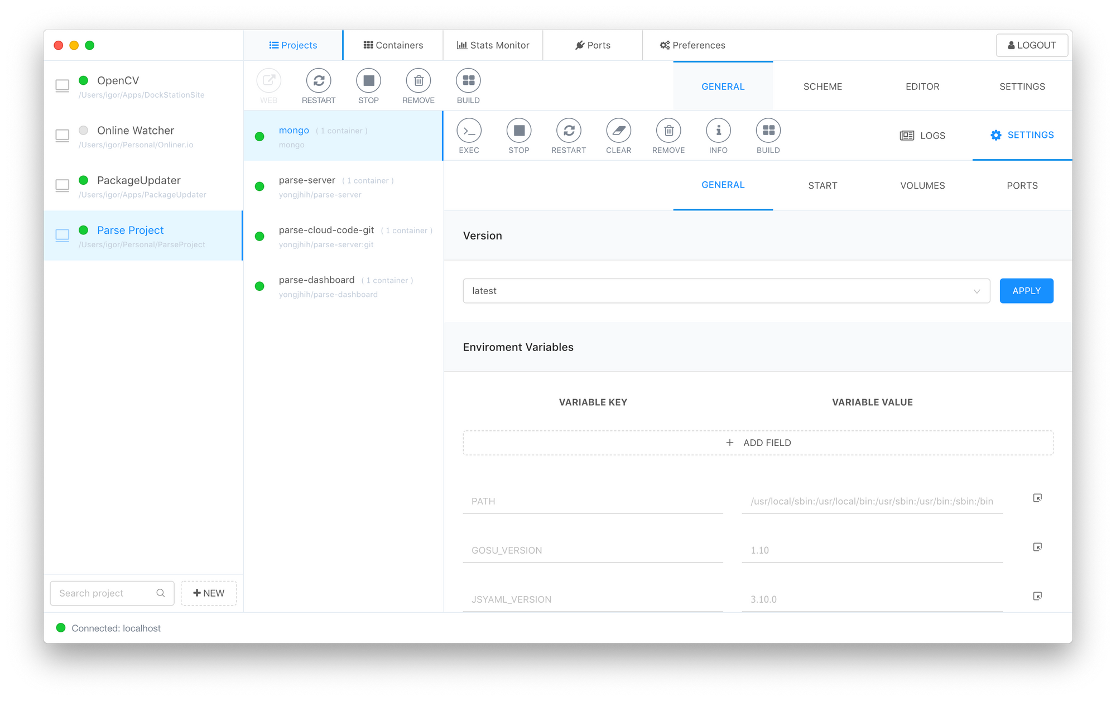Click the edit icon for GOSU_VERSION row
Screen dimensions: 1116x701
1037,547
